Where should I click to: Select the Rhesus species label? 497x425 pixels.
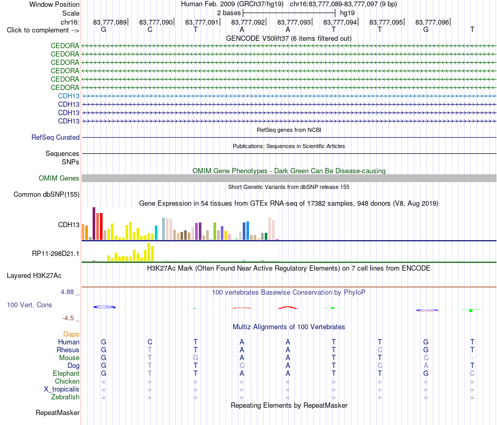(68, 350)
